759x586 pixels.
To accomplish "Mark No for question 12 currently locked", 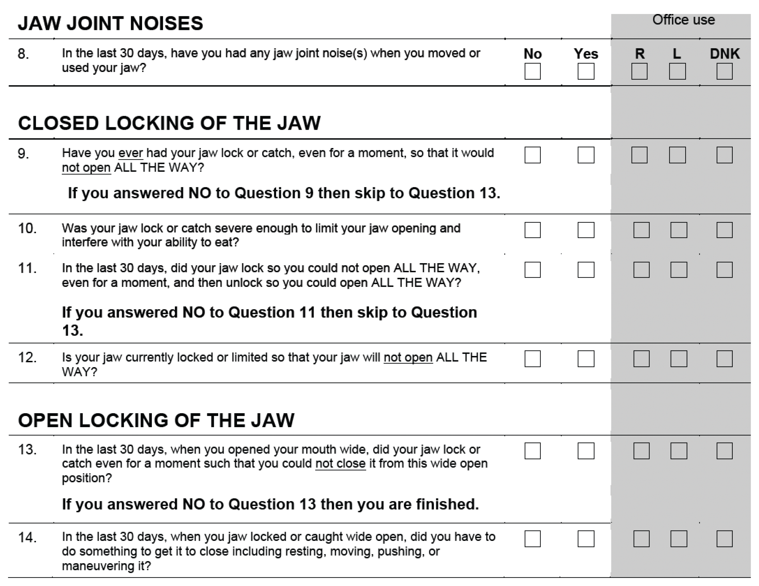I will click(532, 359).
